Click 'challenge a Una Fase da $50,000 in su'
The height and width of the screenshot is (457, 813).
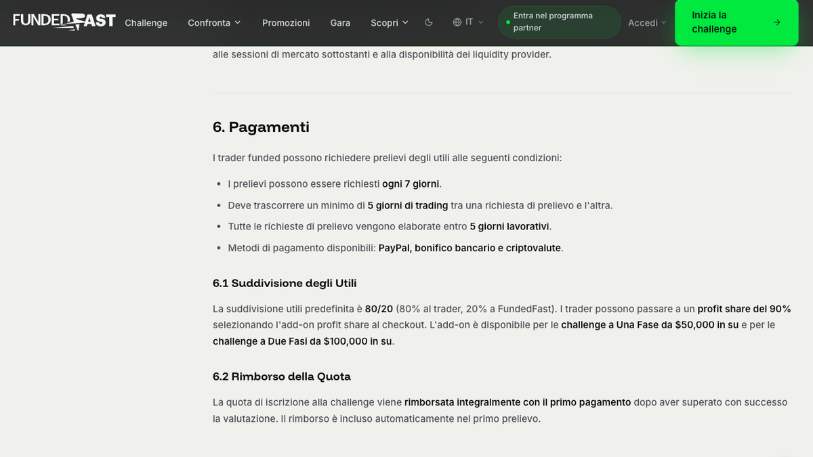650,325
